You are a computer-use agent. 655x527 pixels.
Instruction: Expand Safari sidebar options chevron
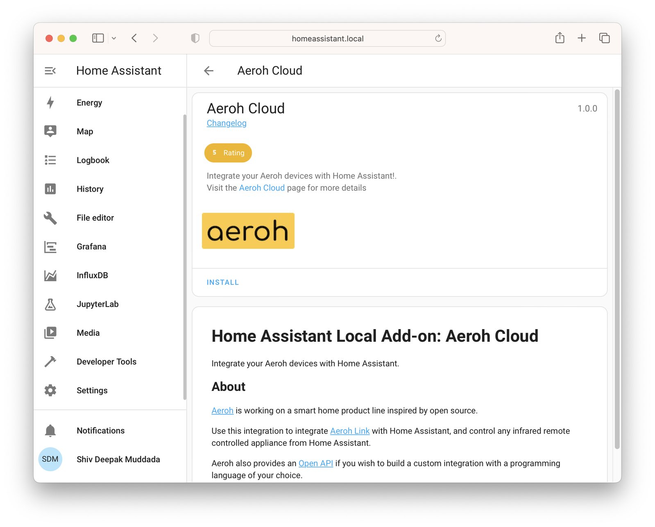click(x=114, y=38)
